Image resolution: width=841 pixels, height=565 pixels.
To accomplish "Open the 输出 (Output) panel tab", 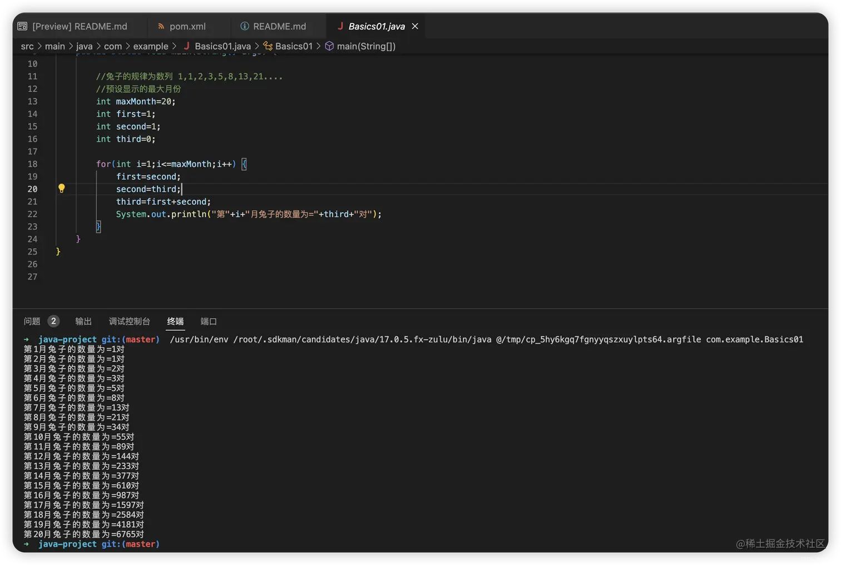I will (x=83, y=321).
